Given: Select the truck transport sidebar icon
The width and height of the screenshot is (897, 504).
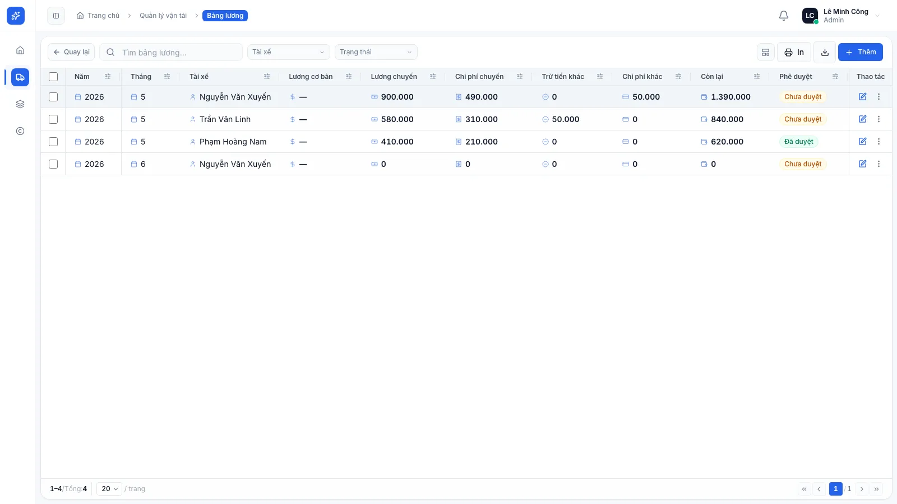Looking at the screenshot, I should click(20, 77).
